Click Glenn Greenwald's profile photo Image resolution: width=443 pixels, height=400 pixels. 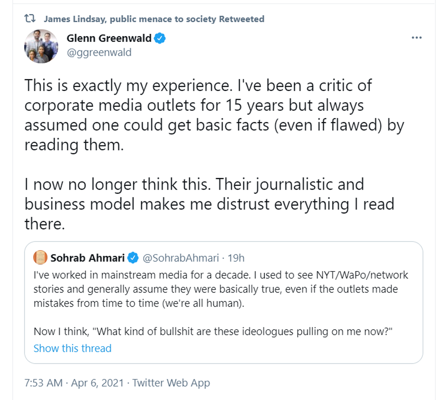[41, 46]
